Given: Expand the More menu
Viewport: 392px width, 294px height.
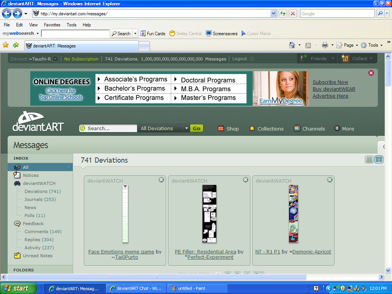Looking at the screenshot, I should 344,129.
